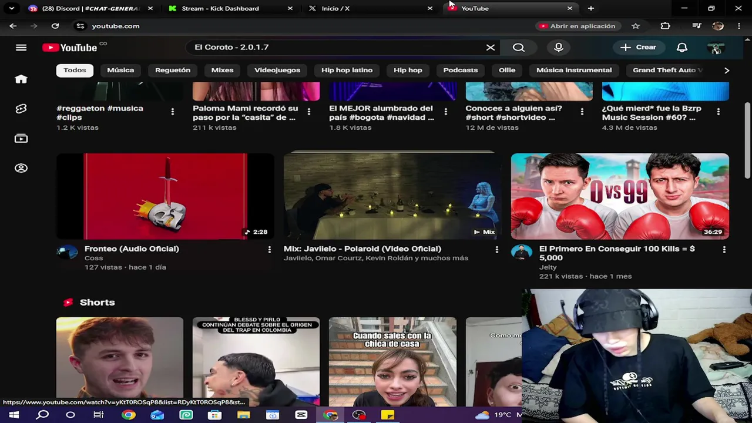
Task: Go to Home in the sidebar
Action: [x=21, y=79]
